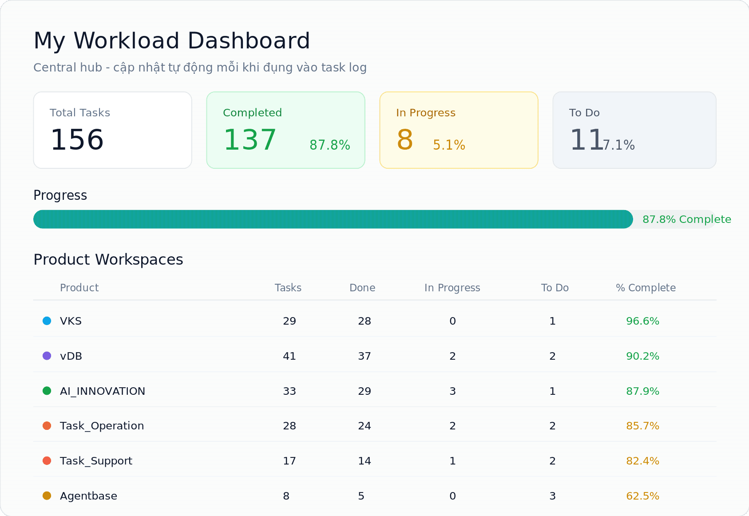Image resolution: width=749 pixels, height=516 pixels.
Task: Select the VKS workspace name
Action: (71, 321)
